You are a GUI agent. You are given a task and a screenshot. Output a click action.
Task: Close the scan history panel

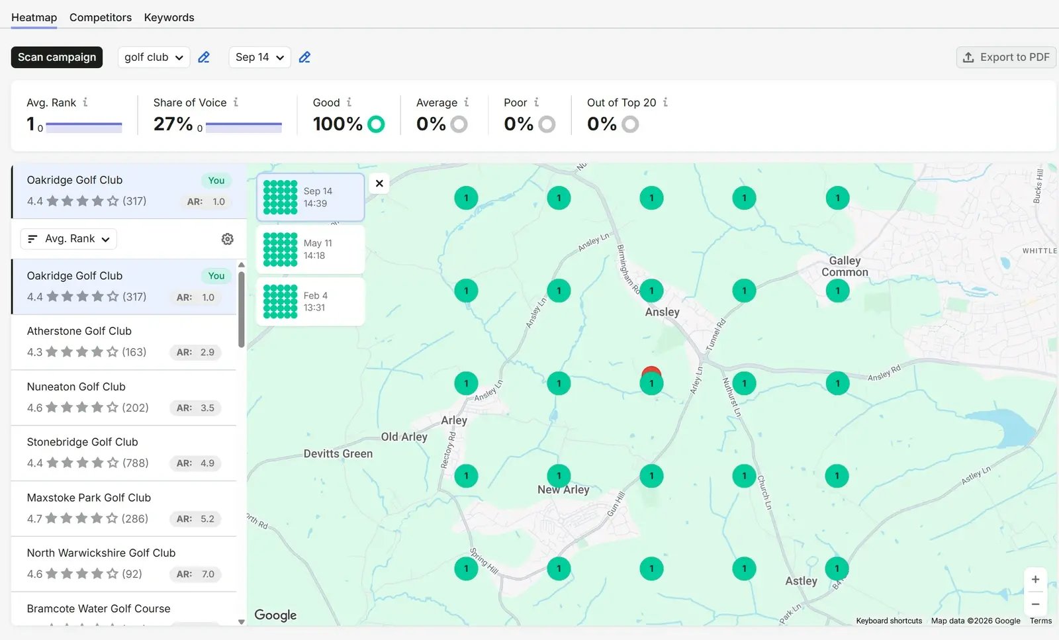point(379,183)
